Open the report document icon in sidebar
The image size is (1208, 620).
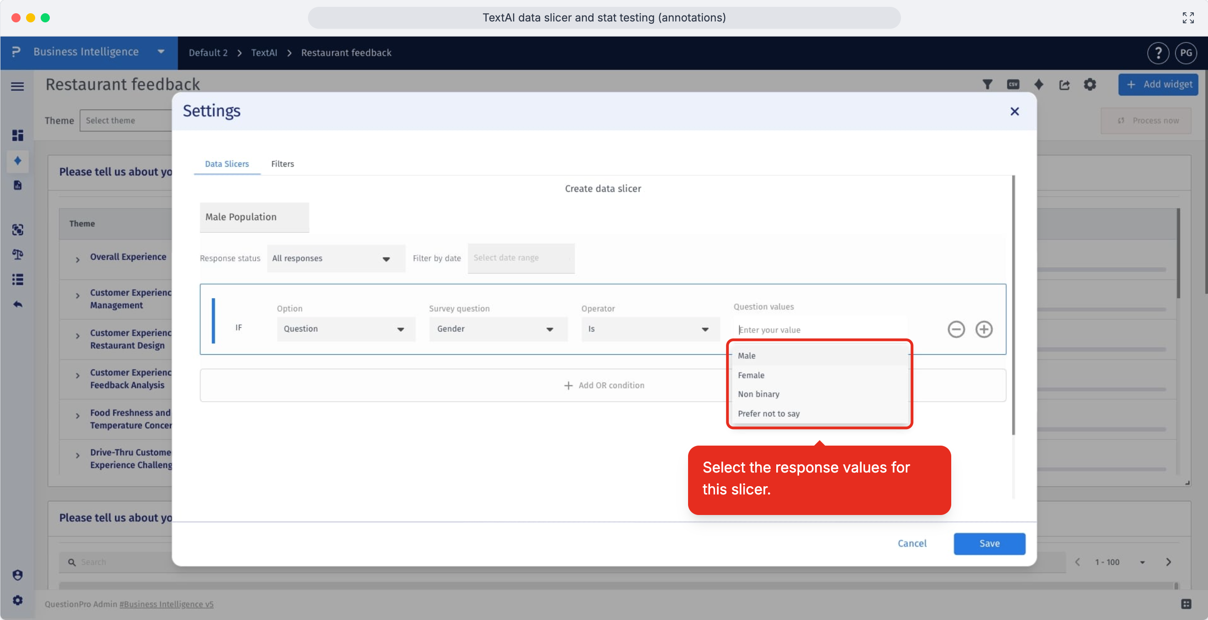pyautogui.click(x=17, y=185)
